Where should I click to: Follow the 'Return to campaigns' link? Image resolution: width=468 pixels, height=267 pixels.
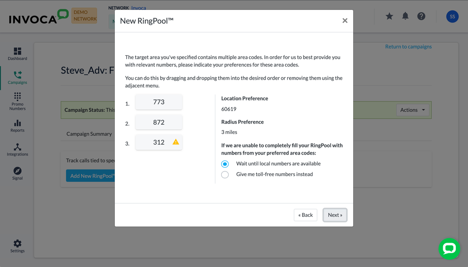pos(408,47)
